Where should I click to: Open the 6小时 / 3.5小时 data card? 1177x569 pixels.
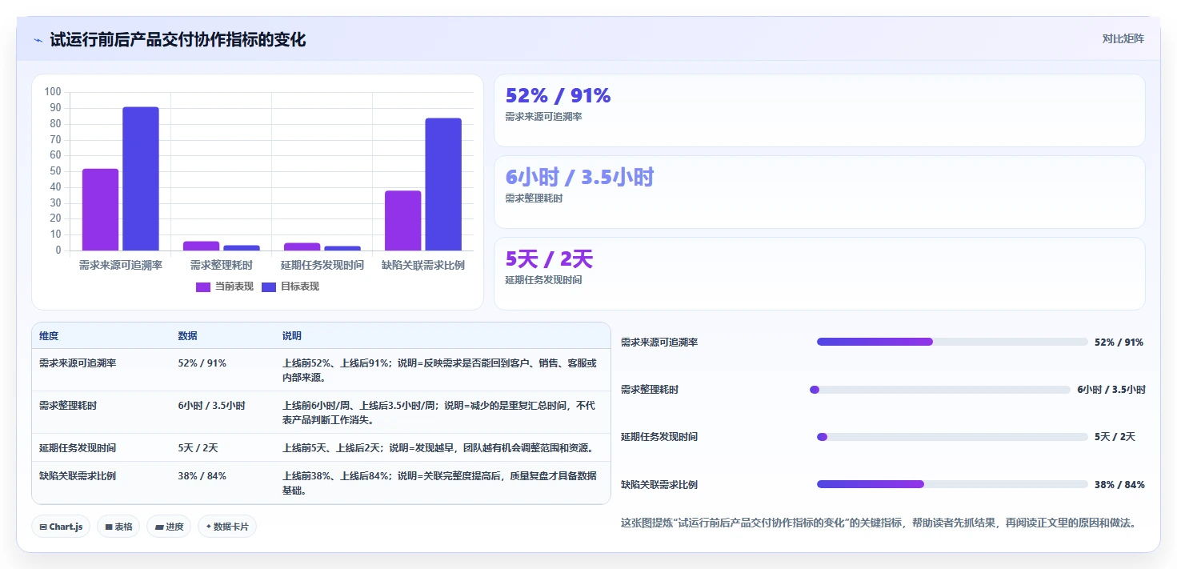point(819,192)
